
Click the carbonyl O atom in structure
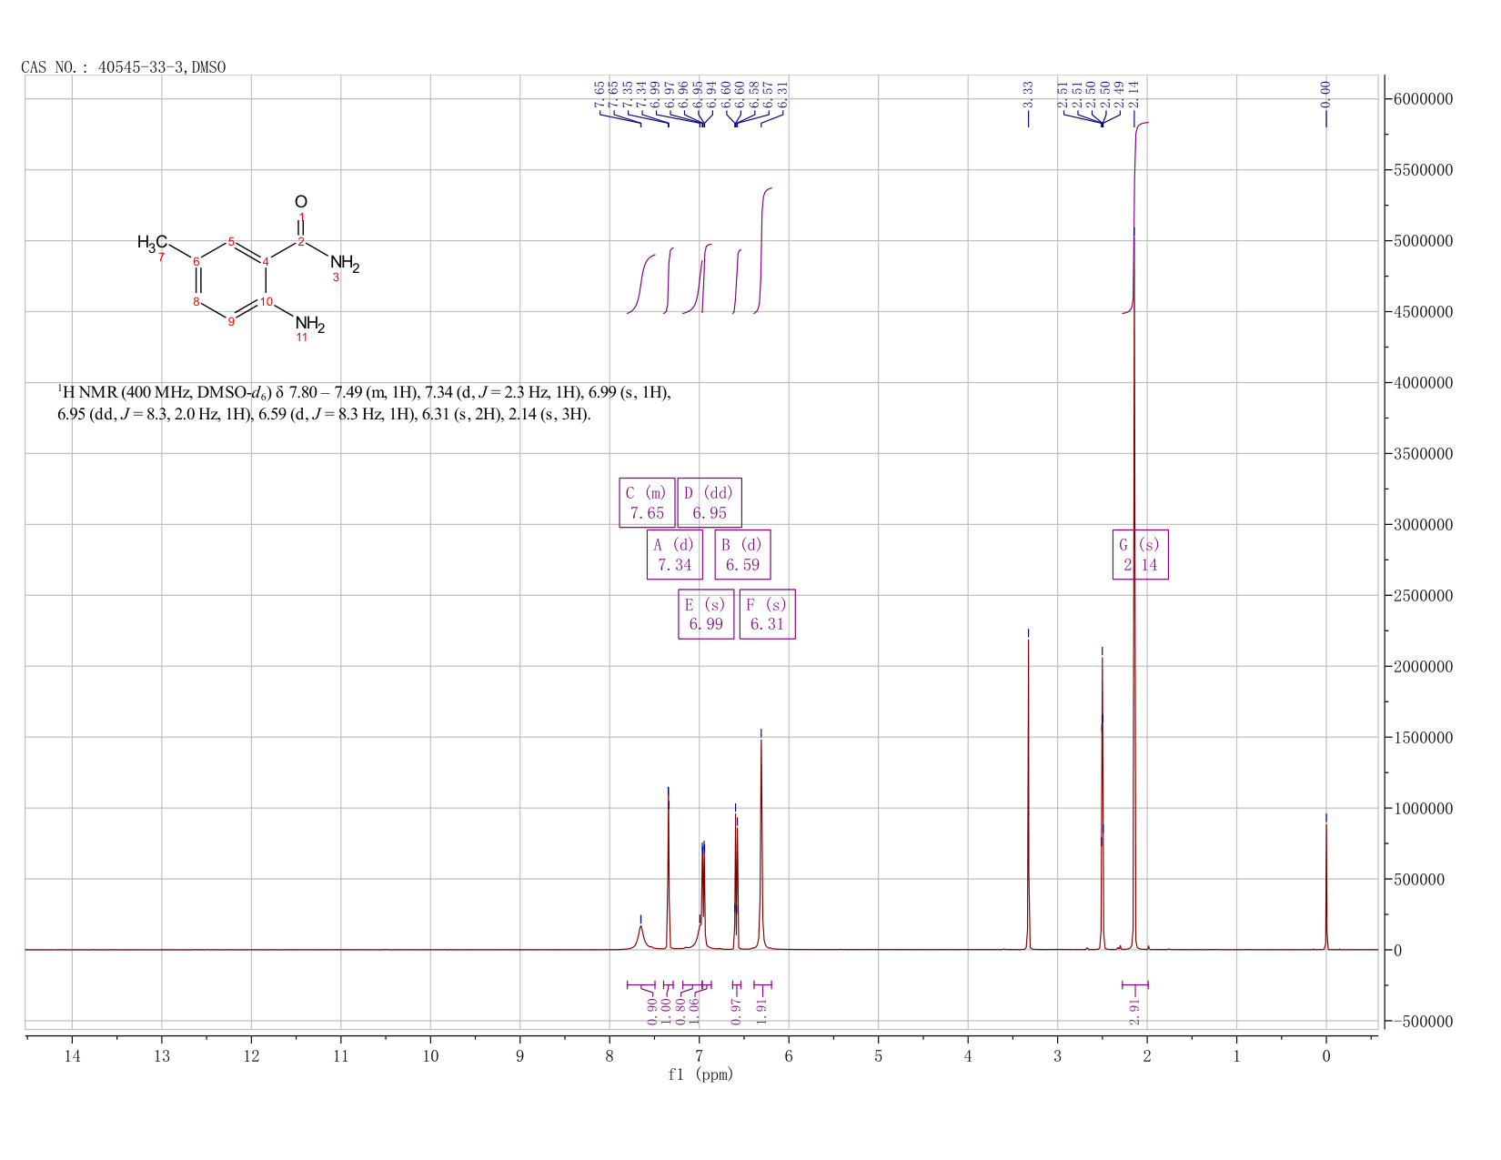pyautogui.click(x=301, y=202)
